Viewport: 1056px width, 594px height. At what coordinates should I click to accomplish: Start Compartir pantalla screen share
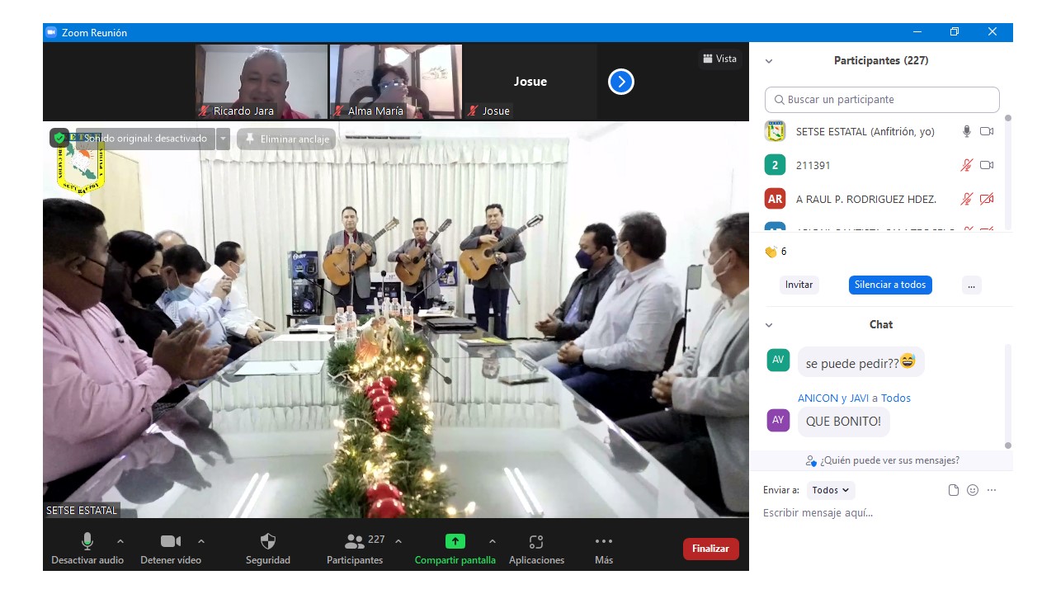(x=455, y=549)
